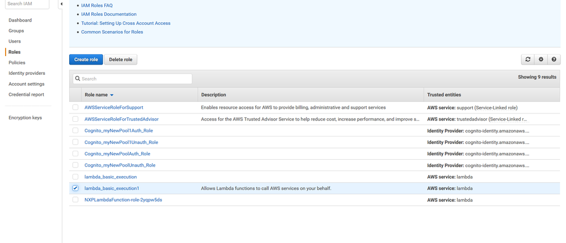Screen dimensions: 566x243
Task: Click the refresh roles icon
Action: click(528, 59)
